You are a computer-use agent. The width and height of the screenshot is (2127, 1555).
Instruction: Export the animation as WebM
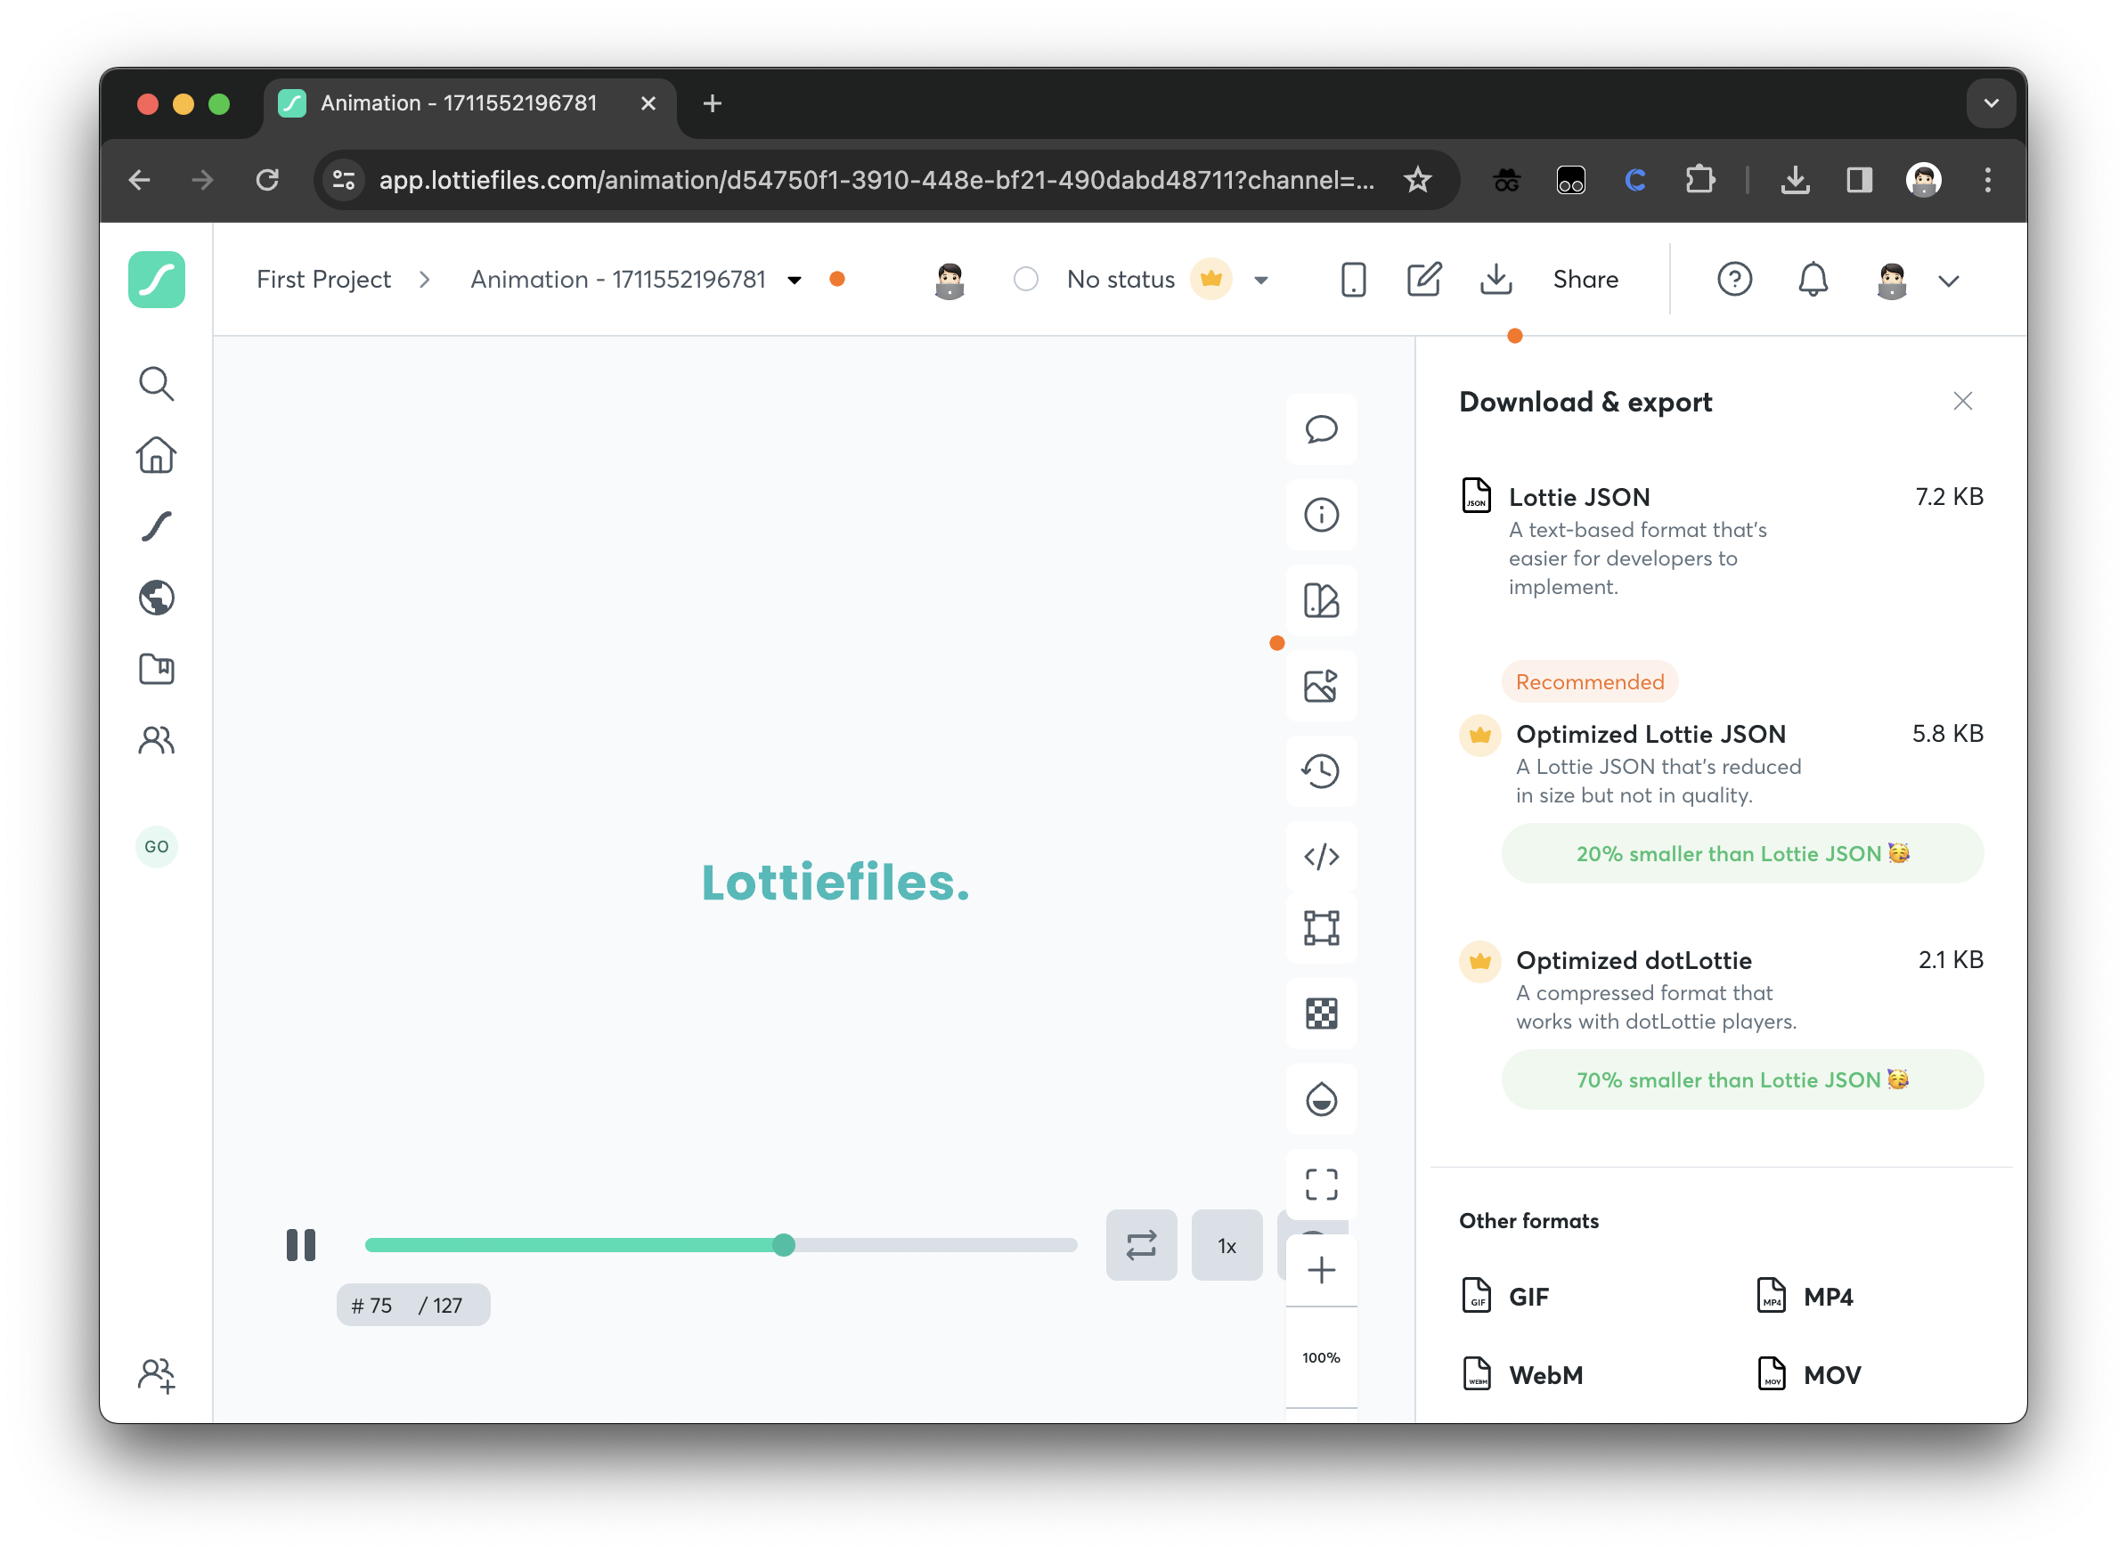[x=1522, y=1374]
